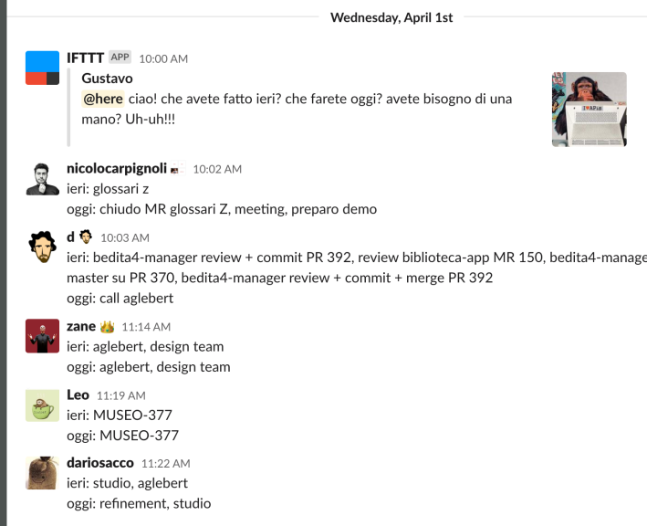Viewport: 647px width, 526px height.
Task: Click the crown status emoji beside zane
Action: click(x=107, y=327)
